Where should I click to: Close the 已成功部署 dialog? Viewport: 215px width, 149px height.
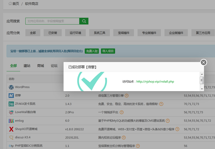tap(203, 62)
